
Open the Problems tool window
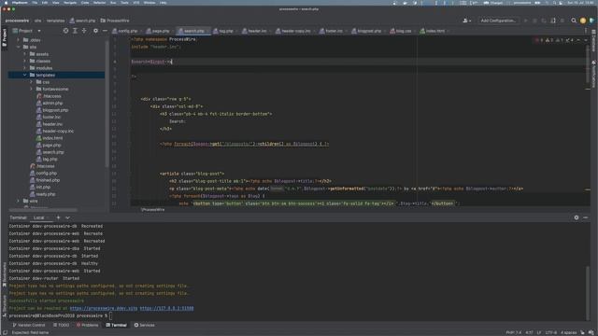[x=87, y=325]
